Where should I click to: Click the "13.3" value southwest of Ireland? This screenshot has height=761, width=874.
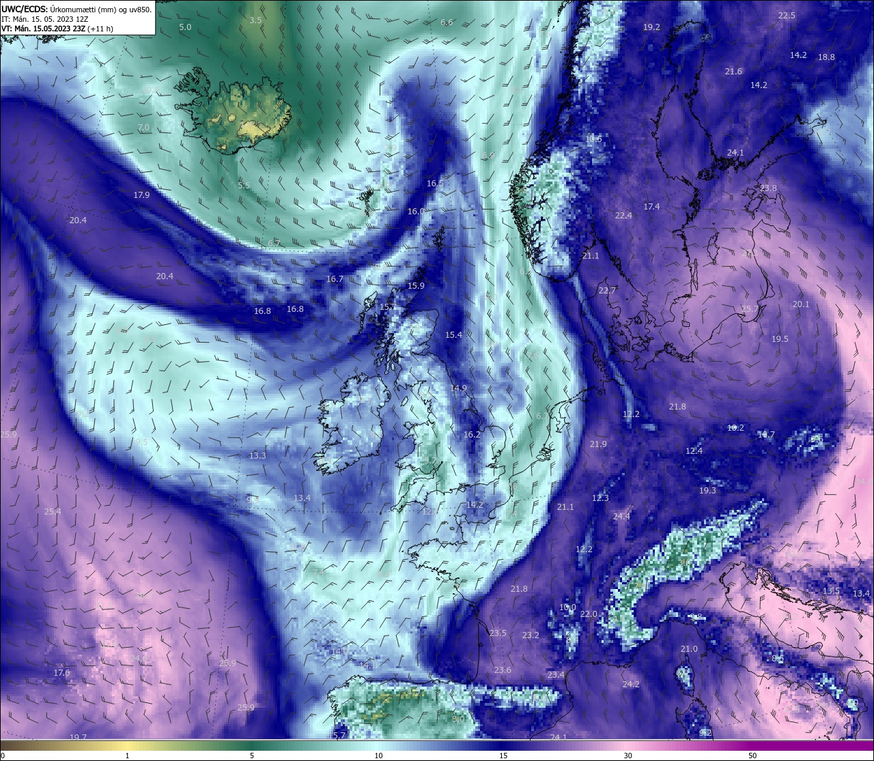click(x=257, y=456)
